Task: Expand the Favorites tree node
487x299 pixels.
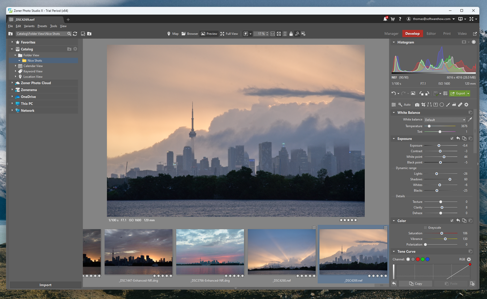Action: pyautogui.click(x=12, y=42)
